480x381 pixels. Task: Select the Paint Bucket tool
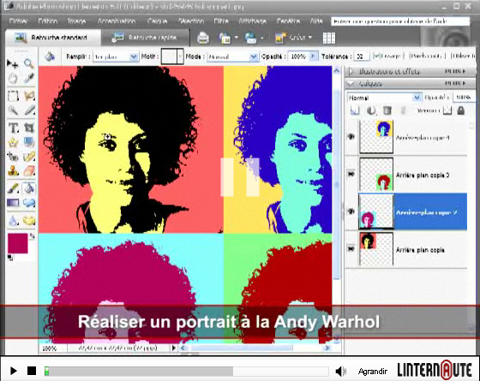tap(29, 188)
